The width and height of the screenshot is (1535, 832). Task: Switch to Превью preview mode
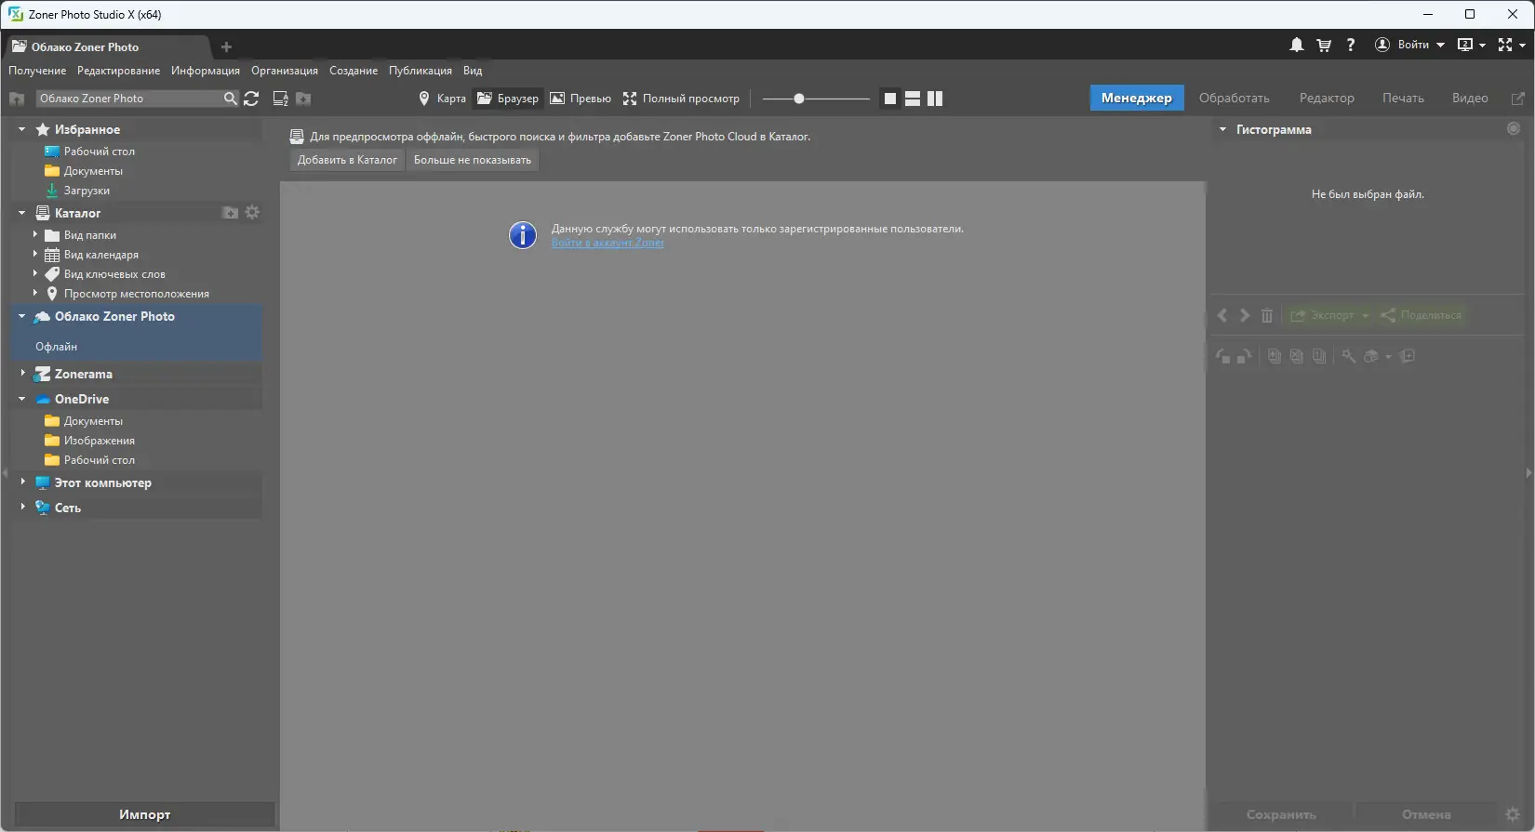(581, 99)
